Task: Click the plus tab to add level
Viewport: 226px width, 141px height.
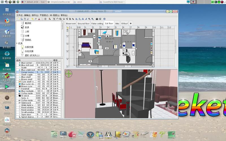Action: tap(131, 23)
